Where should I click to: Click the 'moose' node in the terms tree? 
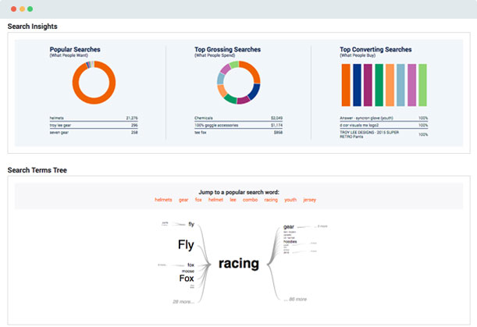coord(188,271)
